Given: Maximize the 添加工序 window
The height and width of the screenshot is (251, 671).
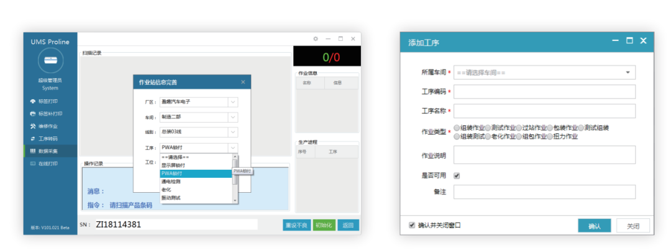Looking at the screenshot, I should pyautogui.click(x=629, y=40).
